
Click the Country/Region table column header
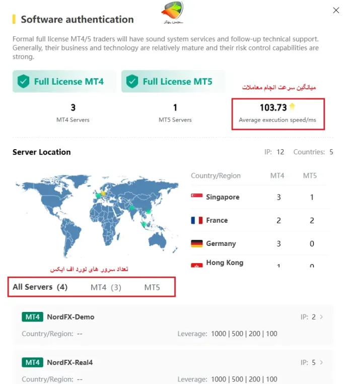coord(216,175)
